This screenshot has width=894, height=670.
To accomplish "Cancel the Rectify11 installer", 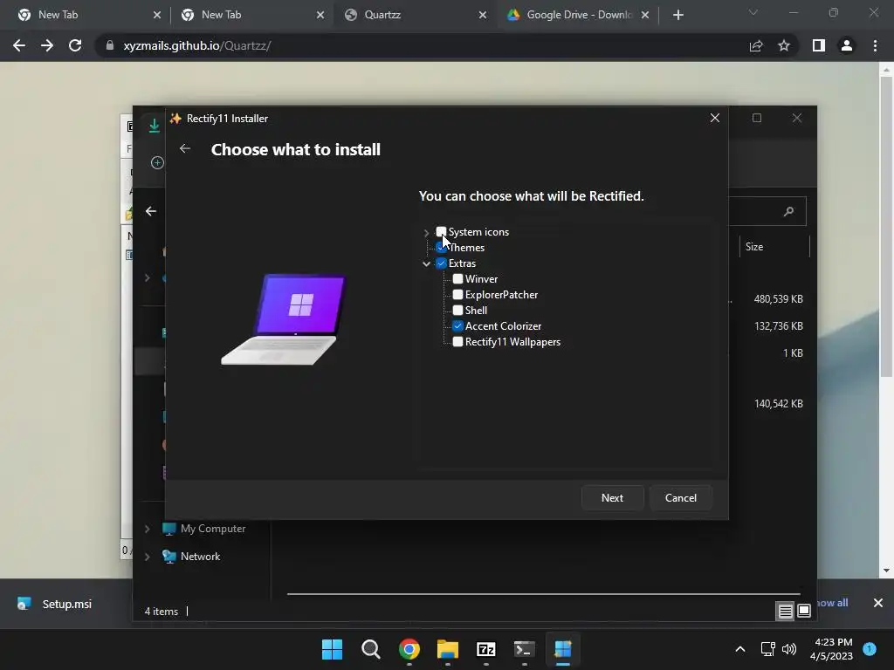I will pos(681,498).
